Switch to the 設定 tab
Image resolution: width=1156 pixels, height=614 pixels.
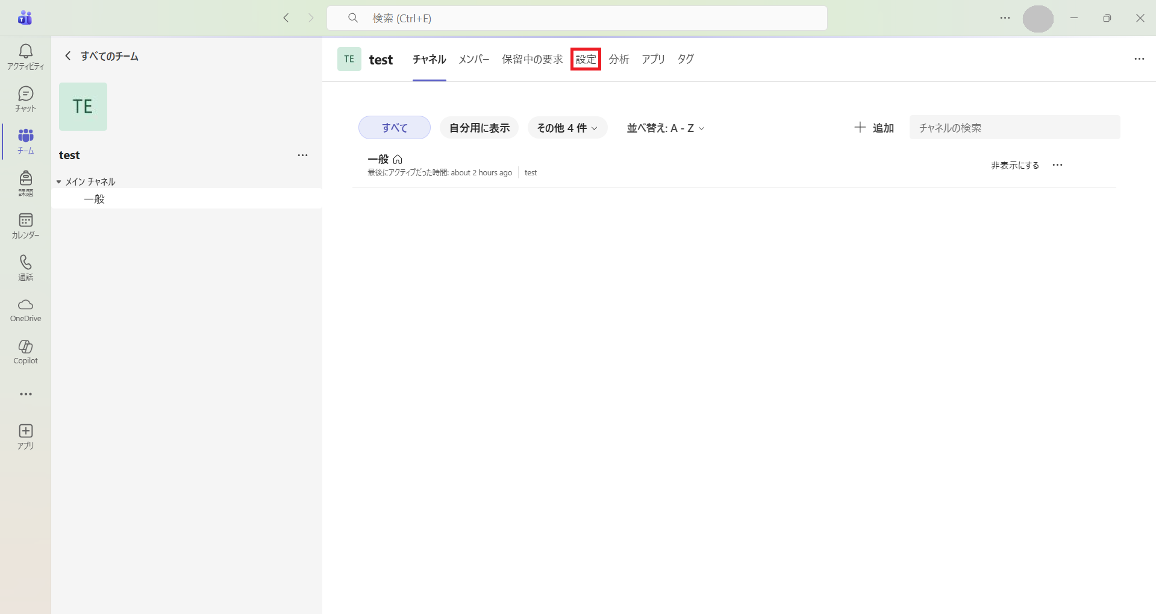(586, 59)
